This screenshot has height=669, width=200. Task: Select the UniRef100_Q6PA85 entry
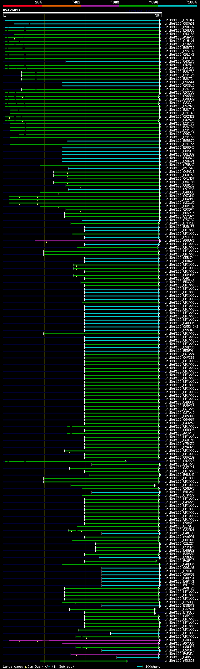point(179,275)
